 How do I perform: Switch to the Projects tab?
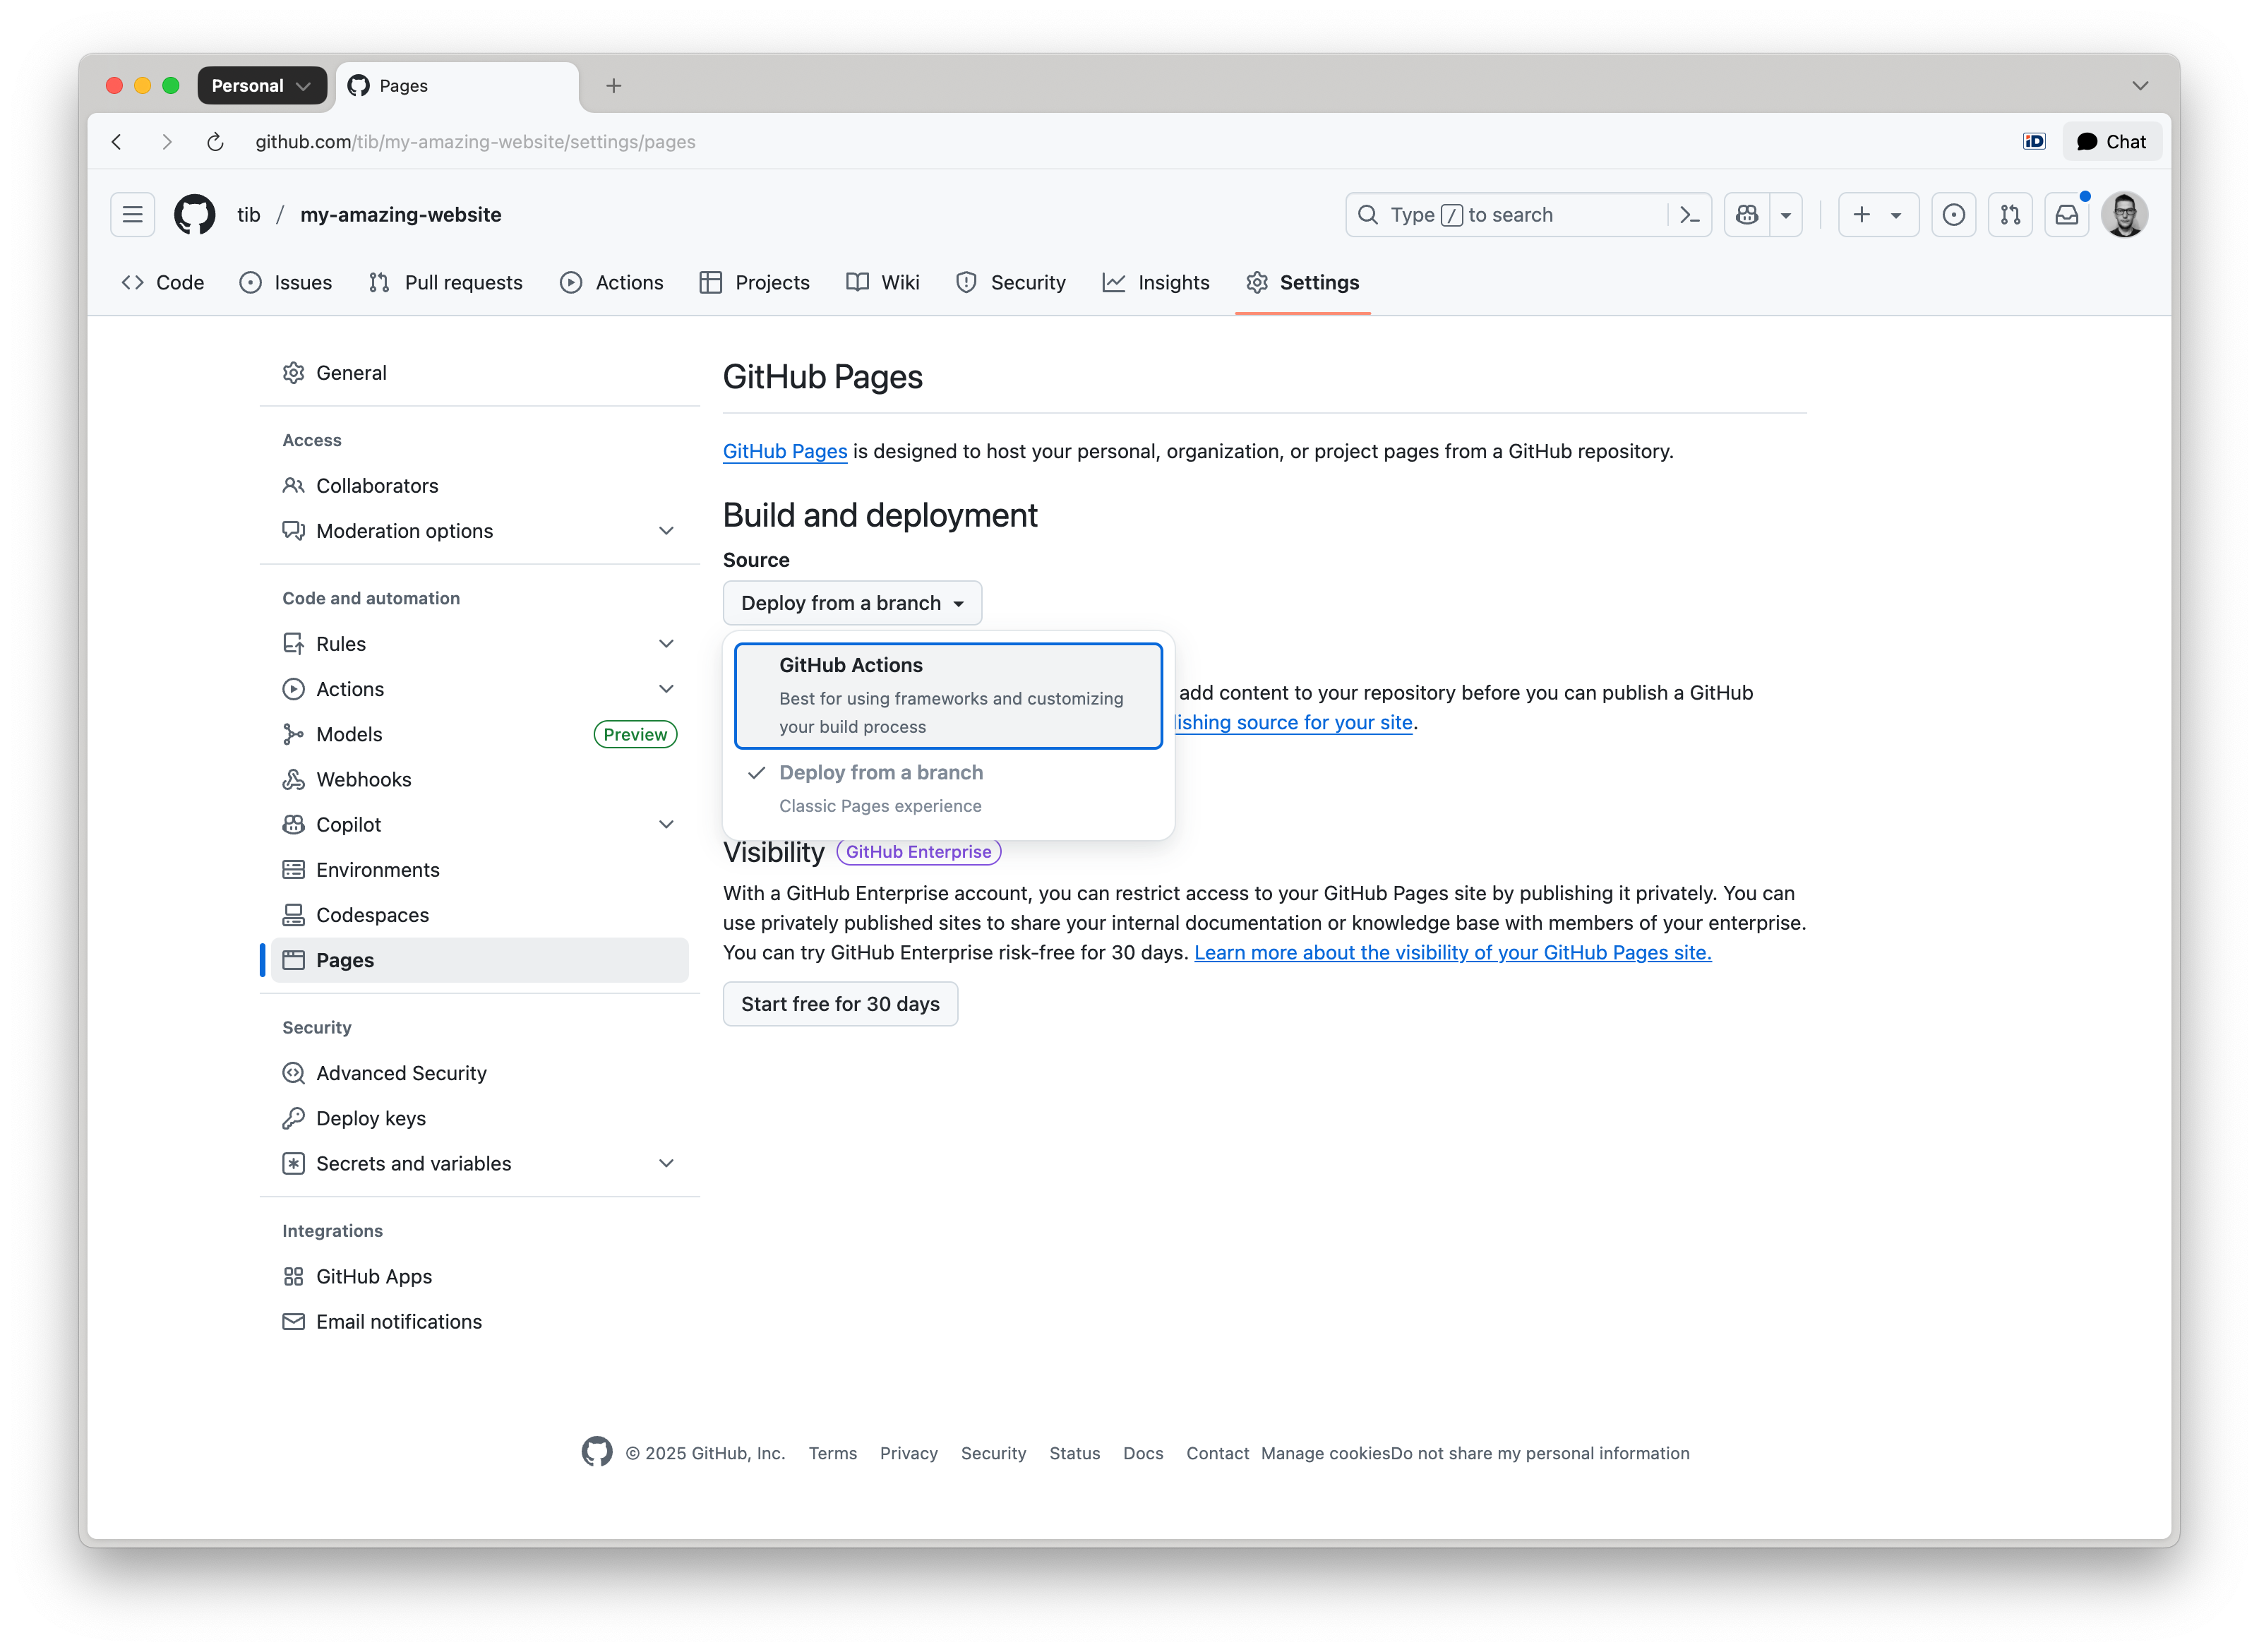(755, 283)
